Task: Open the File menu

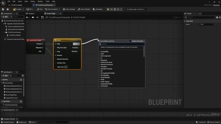Action: pos(9,1)
